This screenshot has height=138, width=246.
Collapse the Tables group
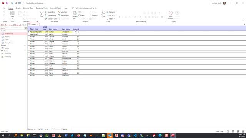25,31
